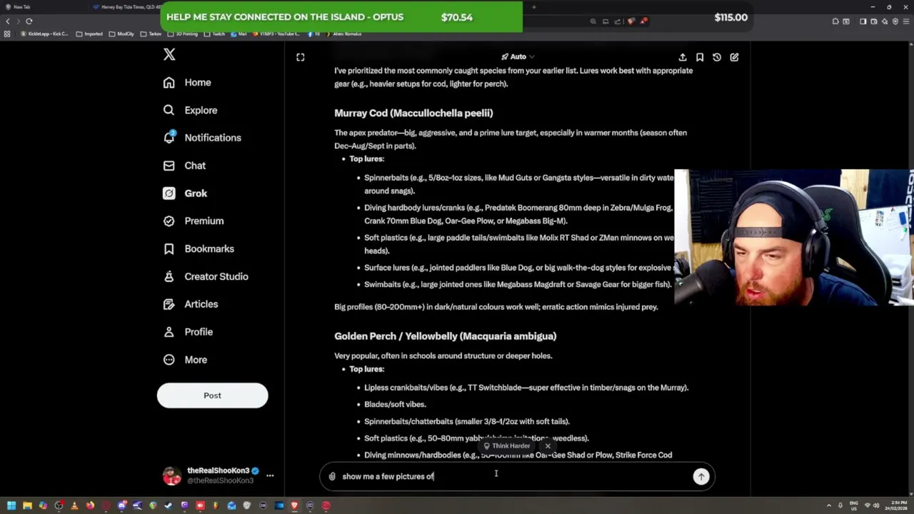The width and height of the screenshot is (914, 514).
Task: Open account options next to theRealShooKon3
Action: 270,475
